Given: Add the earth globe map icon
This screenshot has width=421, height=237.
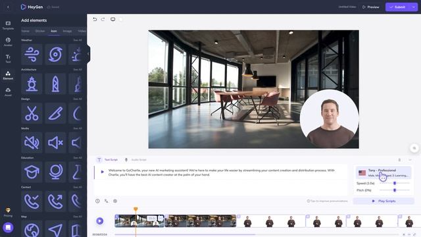Looking at the screenshot, I should 32,228.
